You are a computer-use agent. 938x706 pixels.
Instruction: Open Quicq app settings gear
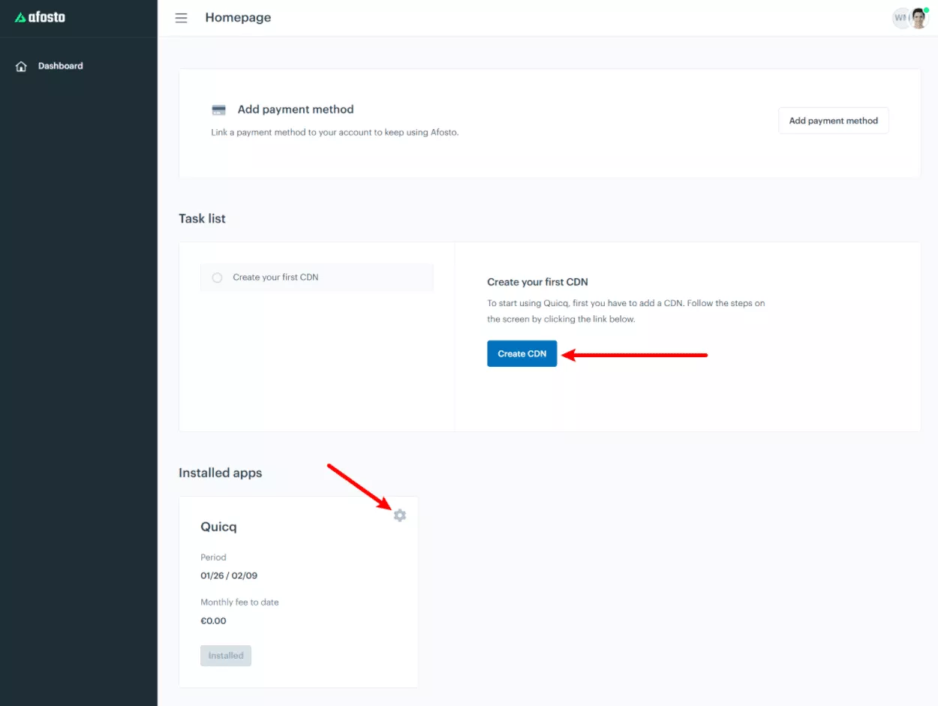(x=400, y=515)
